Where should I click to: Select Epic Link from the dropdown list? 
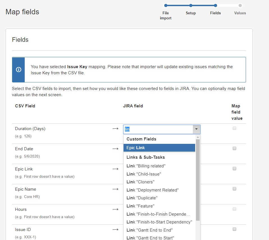coord(159,148)
